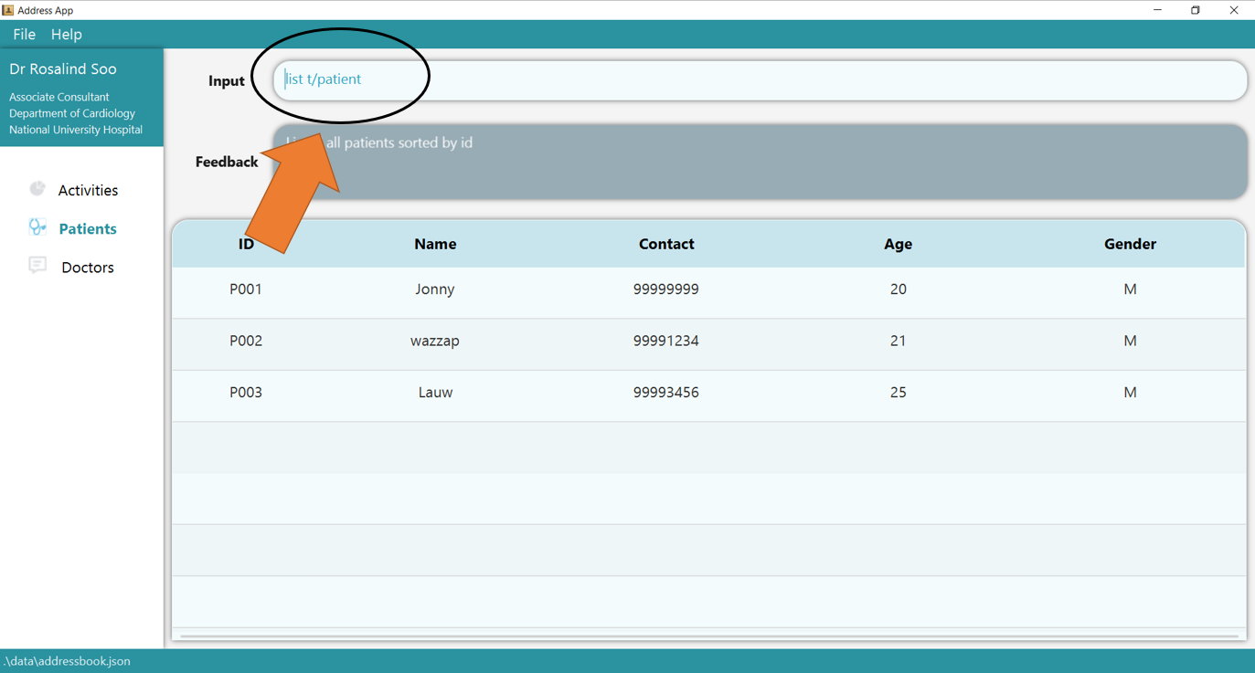Screen dimensions: 1255x673
Task: Click the Address App title bar icon
Action: tap(8, 10)
